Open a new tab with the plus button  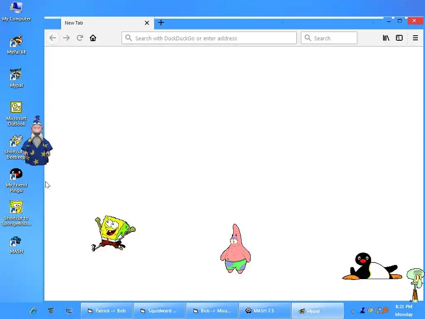(161, 22)
